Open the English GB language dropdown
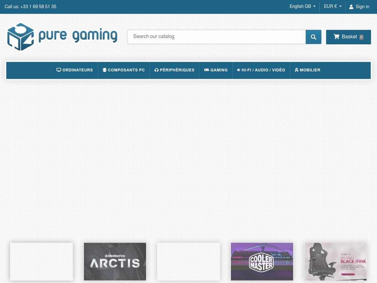 [303, 6]
